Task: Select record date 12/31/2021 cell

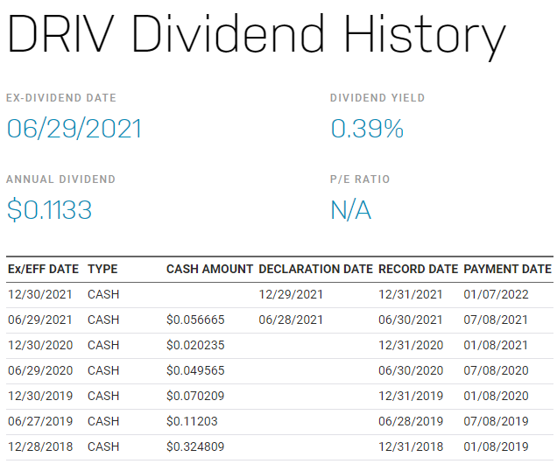Action: click(410, 295)
